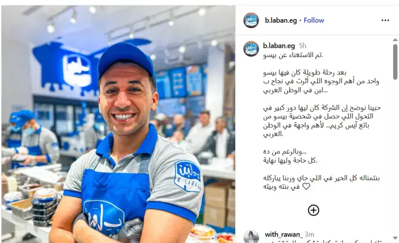Click the 3m comment timestamp

point(310,234)
